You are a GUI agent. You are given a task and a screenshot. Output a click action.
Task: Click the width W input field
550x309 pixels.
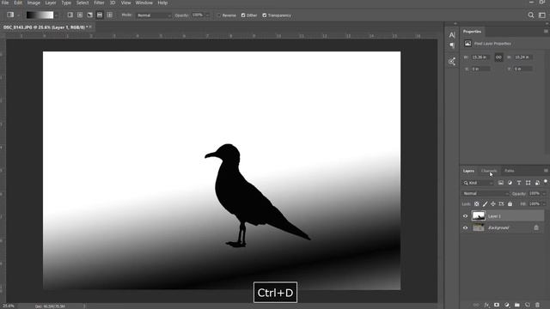(480, 58)
